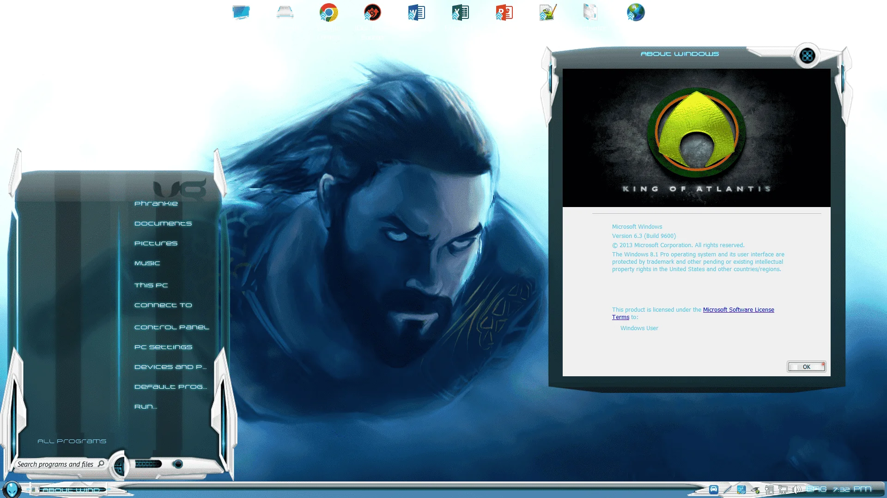
Task: Click the King of Atlantis banner image
Action: pos(697,138)
